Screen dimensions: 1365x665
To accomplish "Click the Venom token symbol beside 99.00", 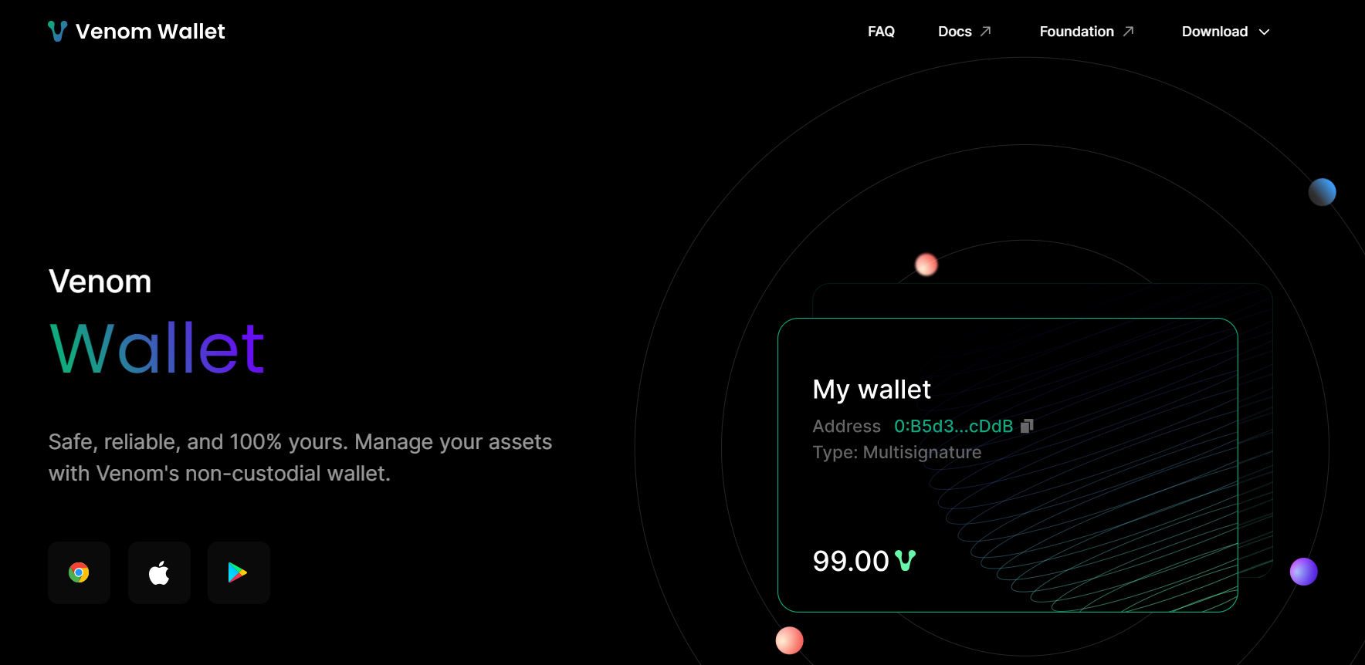I will click(905, 561).
